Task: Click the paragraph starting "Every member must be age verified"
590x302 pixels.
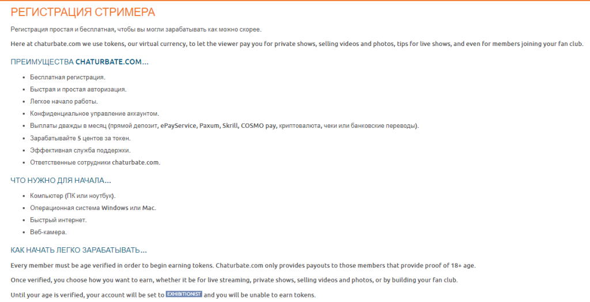Action: (243, 265)
